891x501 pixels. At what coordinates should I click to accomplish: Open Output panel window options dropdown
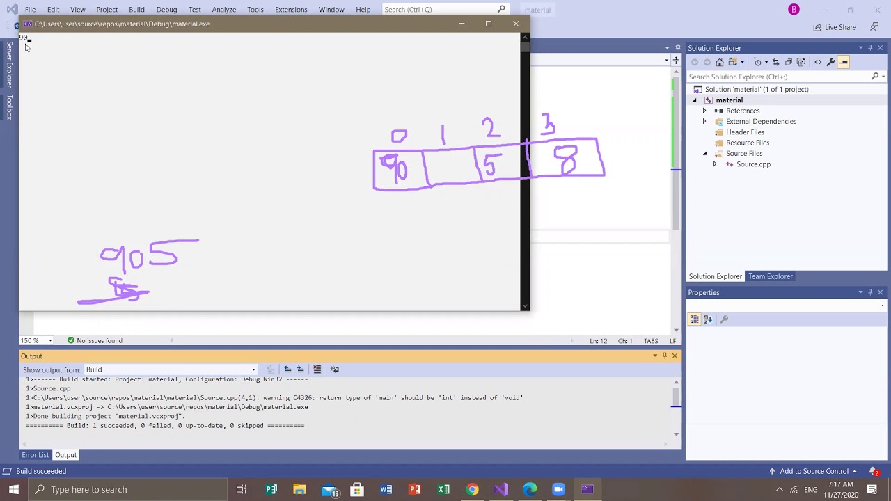tap(654, 356)
